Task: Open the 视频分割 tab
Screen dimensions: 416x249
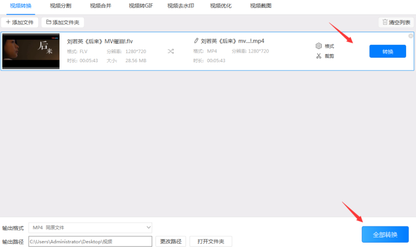Action: click(61, 6)
